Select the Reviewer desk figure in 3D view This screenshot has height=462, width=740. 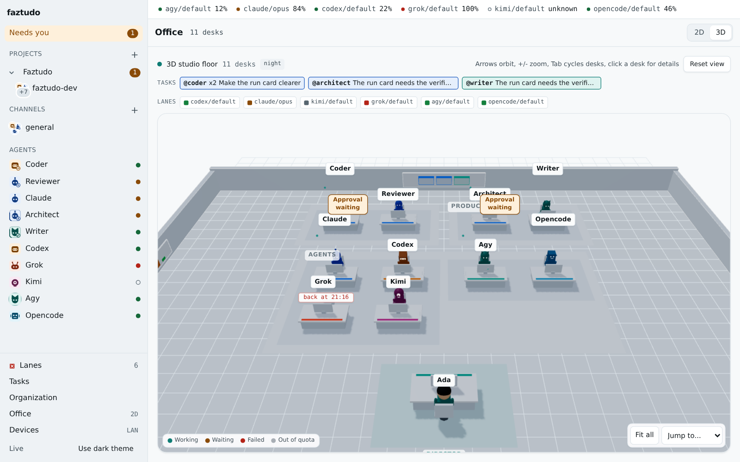[399, 207]
